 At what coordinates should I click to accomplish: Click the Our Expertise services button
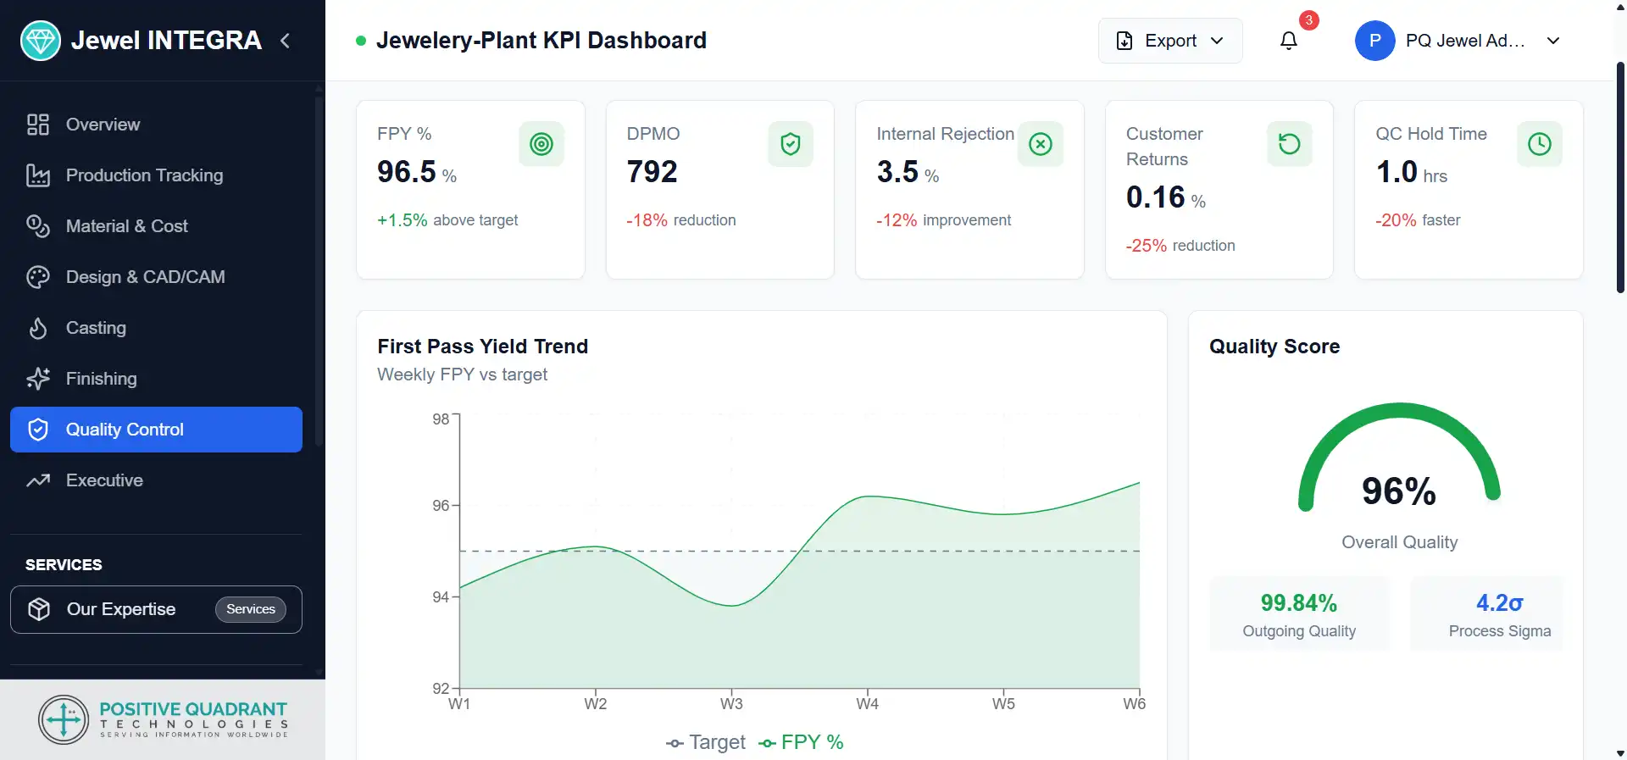tap(156, 609)
